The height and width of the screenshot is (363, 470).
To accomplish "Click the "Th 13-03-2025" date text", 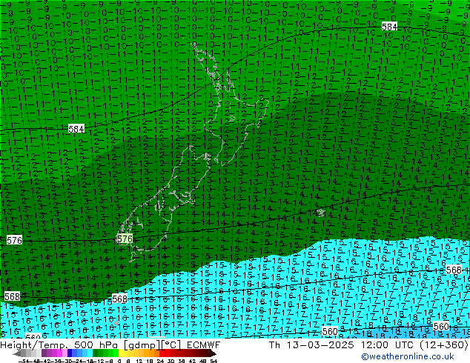I will coord(312,345).
